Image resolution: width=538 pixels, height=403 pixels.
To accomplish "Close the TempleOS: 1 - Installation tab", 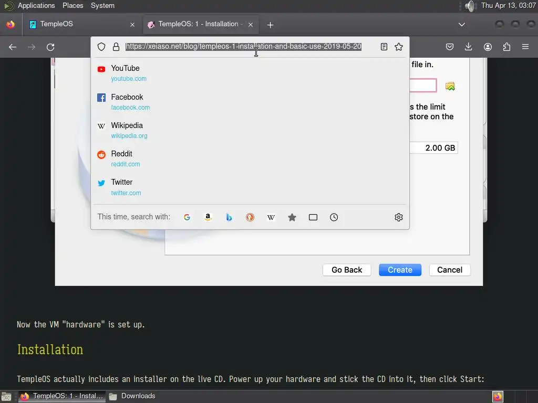I will pos(251,25).
